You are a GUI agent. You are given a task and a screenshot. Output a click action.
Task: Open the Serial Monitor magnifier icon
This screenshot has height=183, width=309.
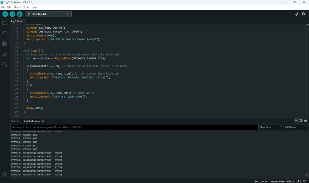click(304, 14)
